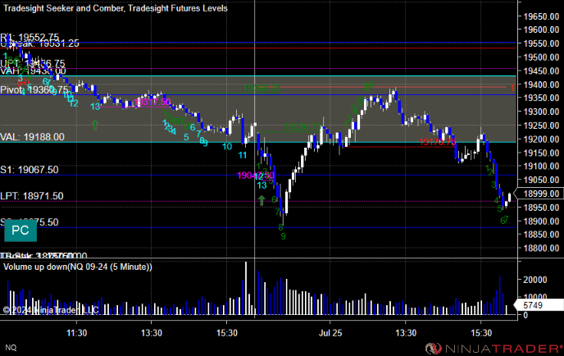The image size is (564, 356).
Task: Click the NQ instrument label
Action: (x=11, y=347)
